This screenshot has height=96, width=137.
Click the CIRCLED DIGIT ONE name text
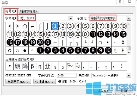18,75
